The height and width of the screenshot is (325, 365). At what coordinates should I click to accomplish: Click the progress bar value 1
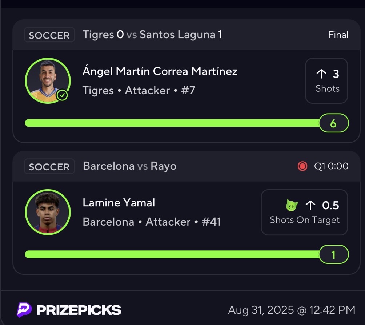click(333, 255)
